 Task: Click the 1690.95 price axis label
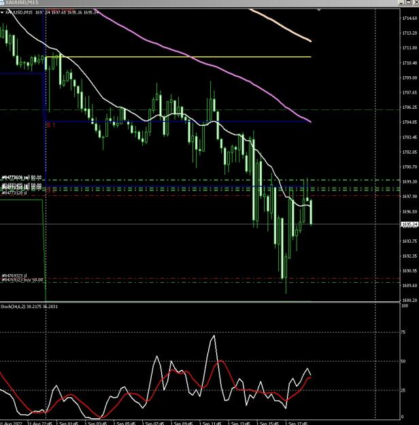pyautogui.click(x=409, y=271)
